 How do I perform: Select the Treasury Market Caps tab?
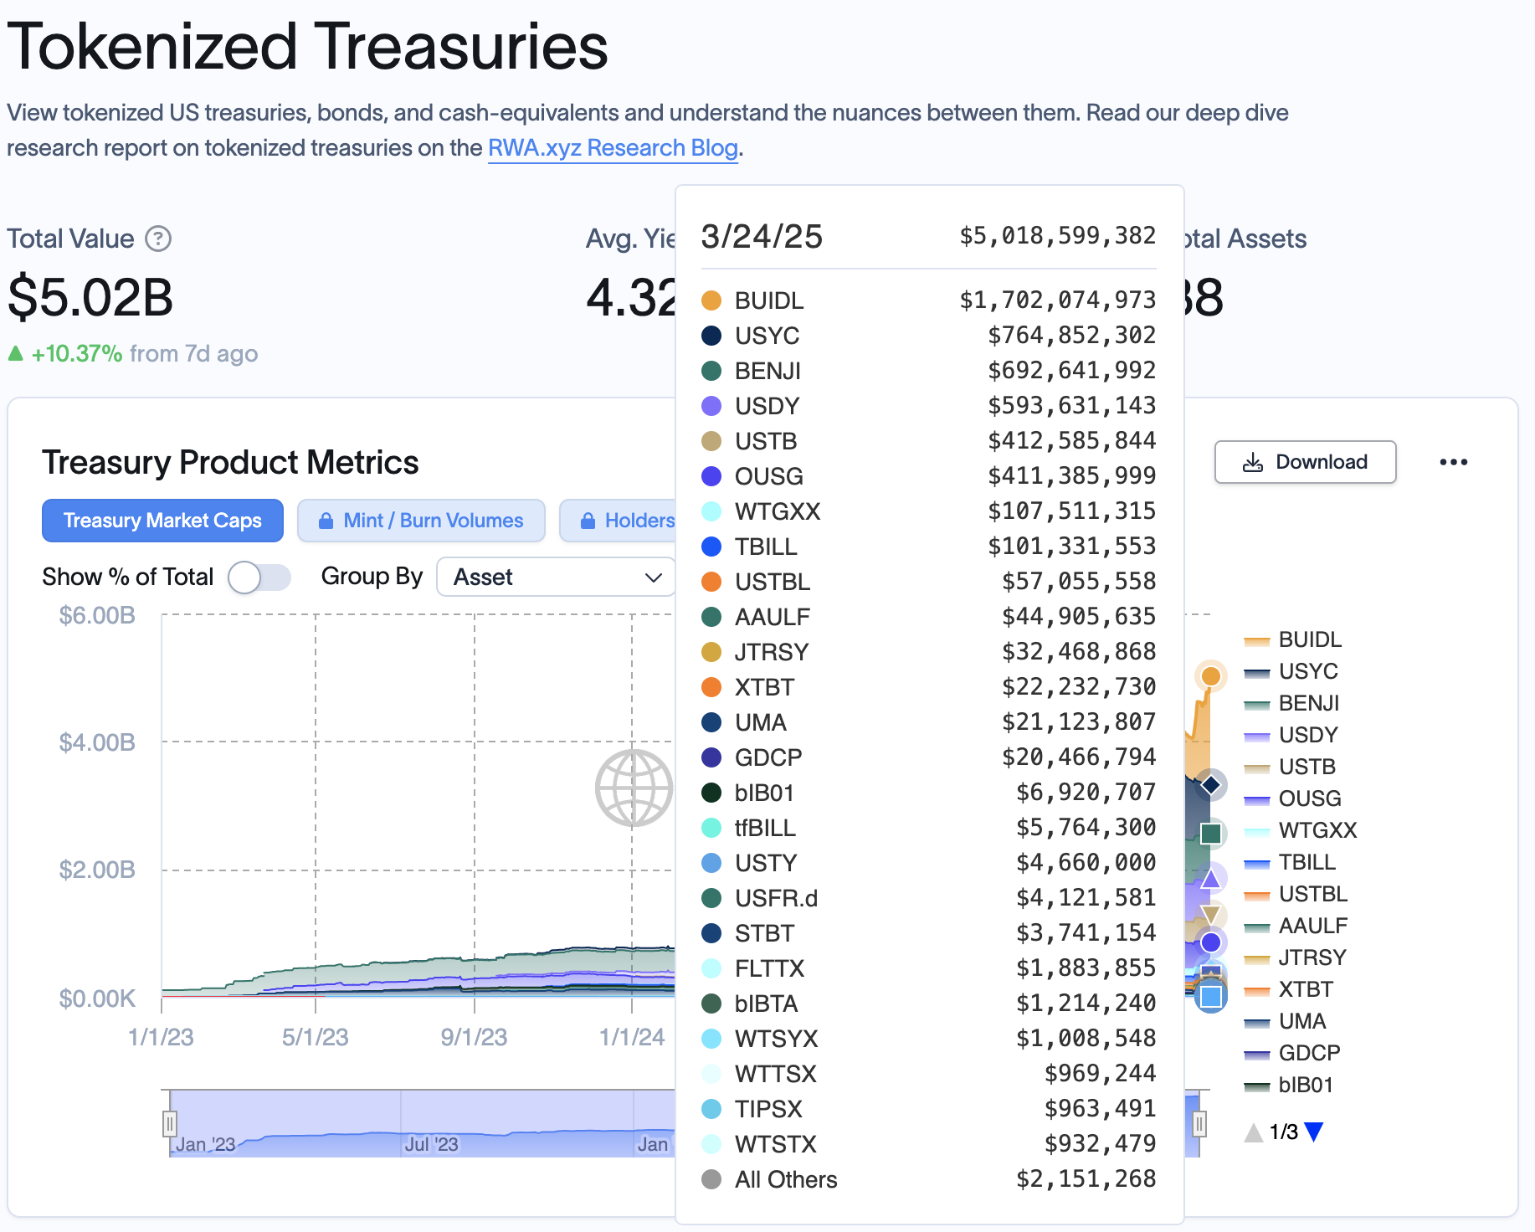pos(162,521)
